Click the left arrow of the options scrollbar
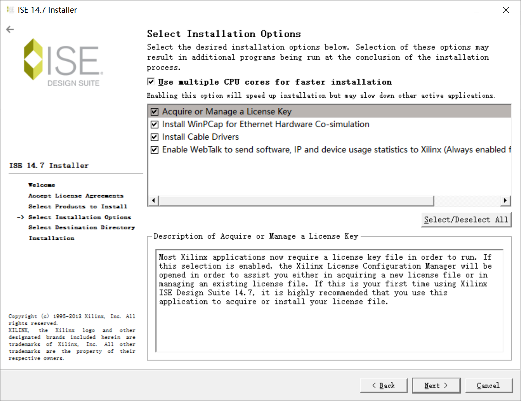521x401 pixels. click(153, 200)
